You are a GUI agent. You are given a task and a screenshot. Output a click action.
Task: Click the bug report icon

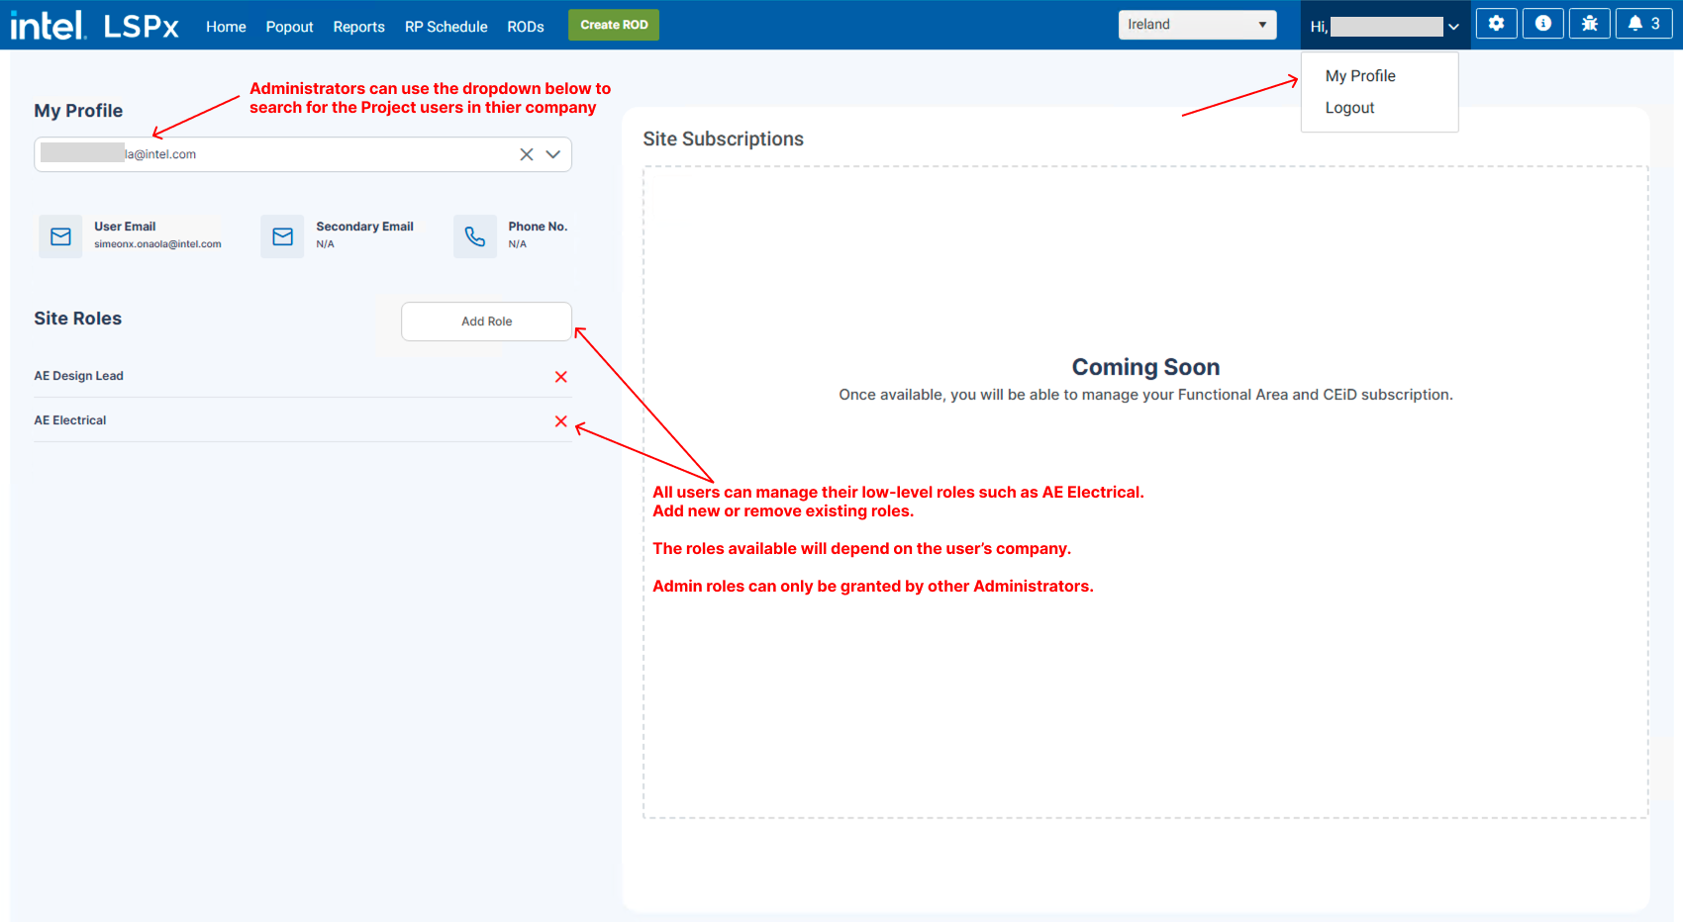[1589, 24]
